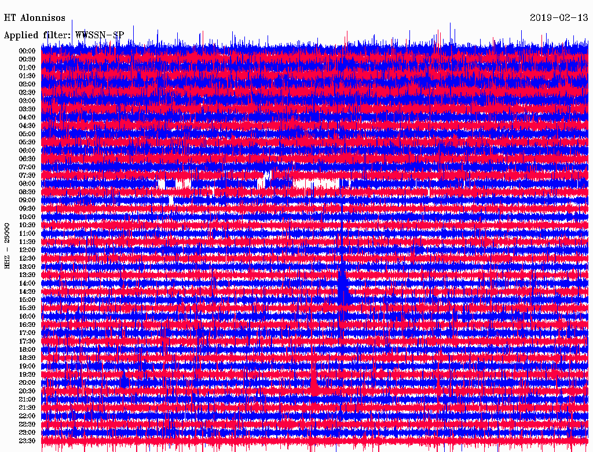The width and height of the screenshot is (593, 452).
Task: Select the 09:00 time row label
Action: (x=27, y=201)
